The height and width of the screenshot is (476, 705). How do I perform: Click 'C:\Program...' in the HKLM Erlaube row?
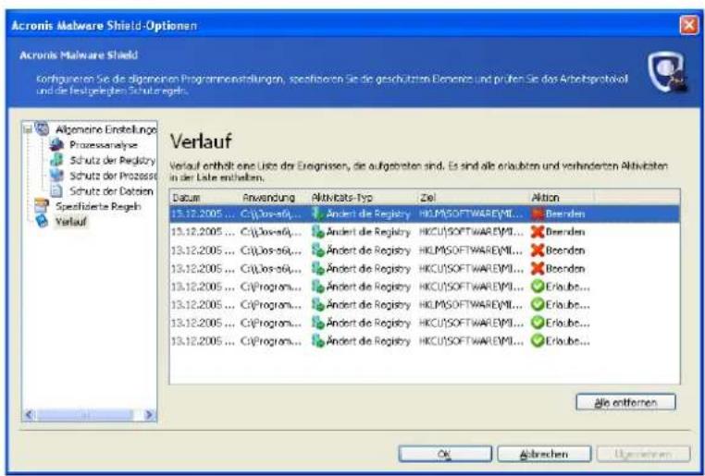[271, 304]
